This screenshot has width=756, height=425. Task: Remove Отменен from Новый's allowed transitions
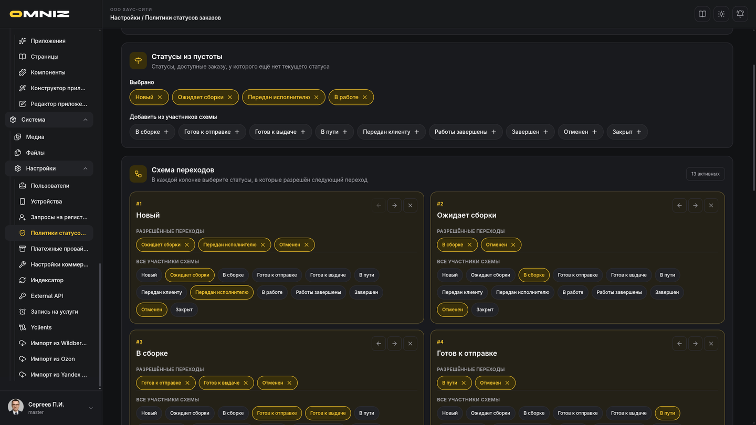point(307,245)
